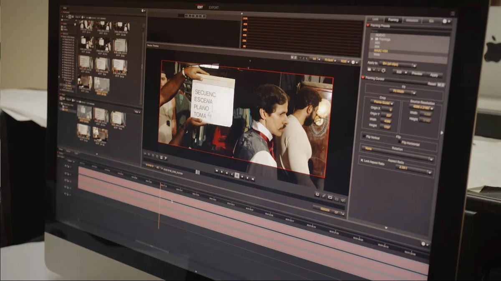The width and height of the screenshot is (501, 281).
Task: Open the EDIT workspace tab
Action: [200, 7]
